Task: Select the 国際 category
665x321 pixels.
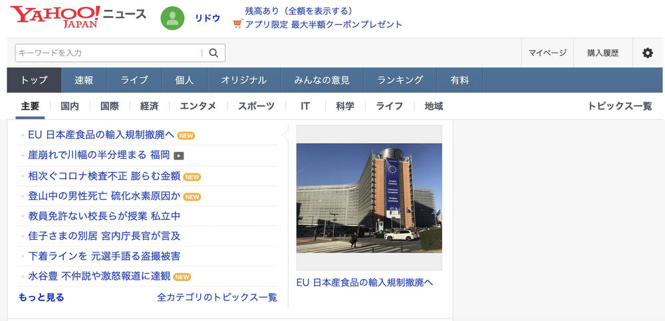Action: click(x=110, y=106)
